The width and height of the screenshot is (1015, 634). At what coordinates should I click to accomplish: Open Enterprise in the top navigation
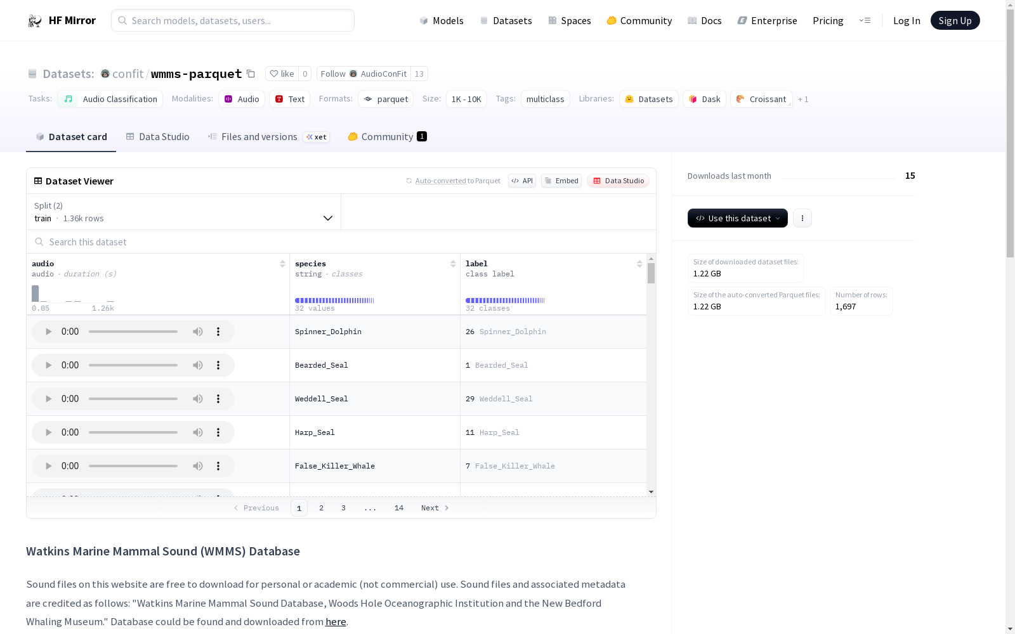click(767, 20)
